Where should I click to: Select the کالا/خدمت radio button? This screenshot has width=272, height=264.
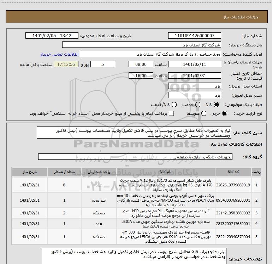[x=174, y=105]
